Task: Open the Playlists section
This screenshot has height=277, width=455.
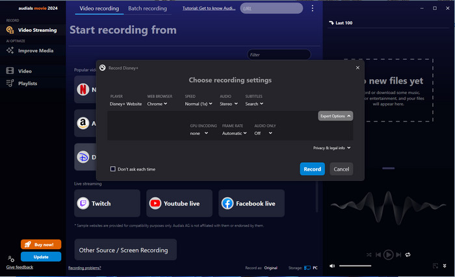Action: [x=32, y=84]
